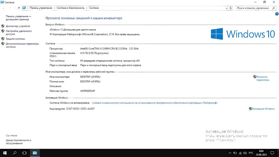This screenshot has height=157, width=279.
Task: Open the Action Center notifications icon
Action: (272, 153)
